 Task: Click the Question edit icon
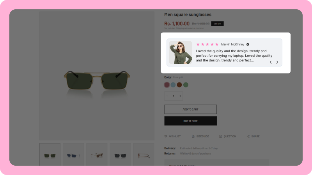coord(220,136)
